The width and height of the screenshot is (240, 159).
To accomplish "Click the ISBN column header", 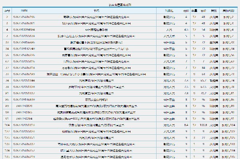I will pos(24,11).
